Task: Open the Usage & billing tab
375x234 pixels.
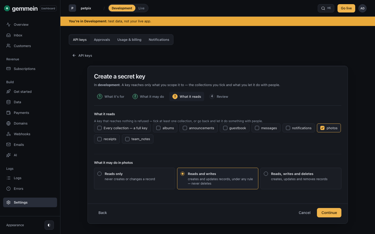Action: 129,40
